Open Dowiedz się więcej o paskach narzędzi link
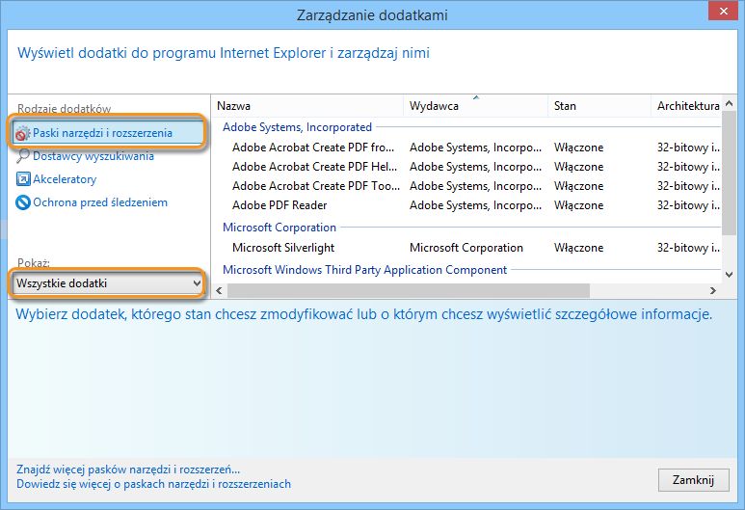 (154, 484)
